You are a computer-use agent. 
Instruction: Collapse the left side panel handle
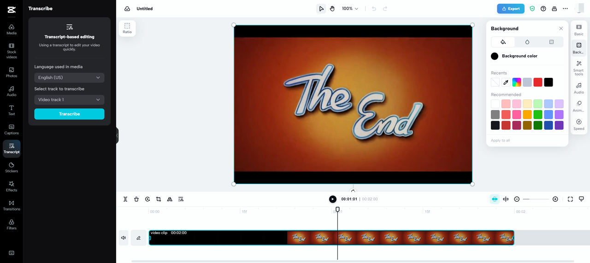117,135
